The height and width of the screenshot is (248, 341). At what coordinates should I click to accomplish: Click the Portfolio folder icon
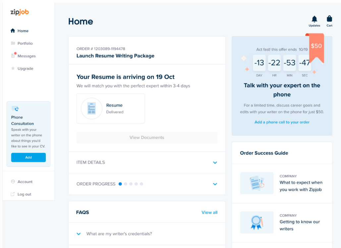[13, 43]
